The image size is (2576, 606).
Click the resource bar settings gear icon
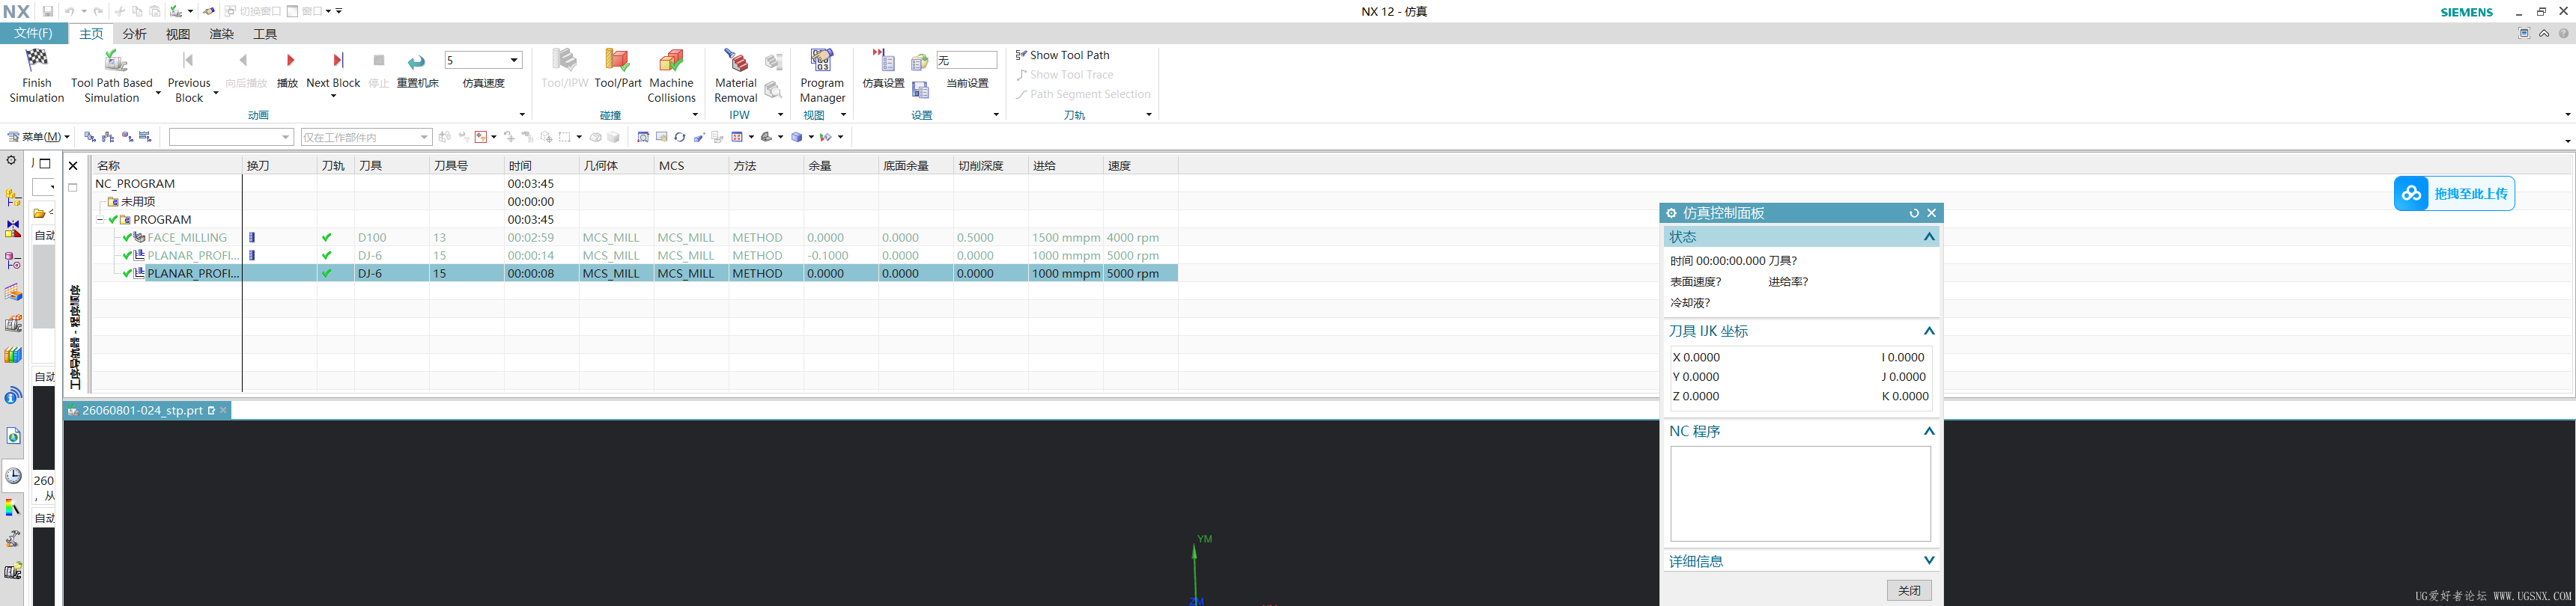click(12, 161)
